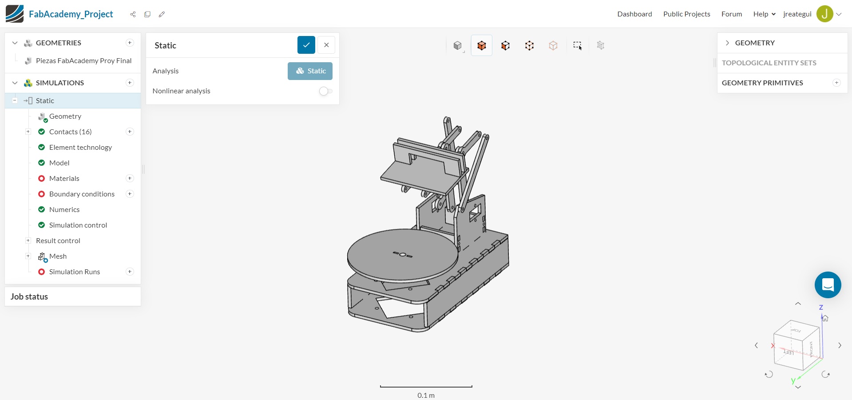Activate the box selection tool
This screenshot has width=852, height=400.
tap(577, 45)
